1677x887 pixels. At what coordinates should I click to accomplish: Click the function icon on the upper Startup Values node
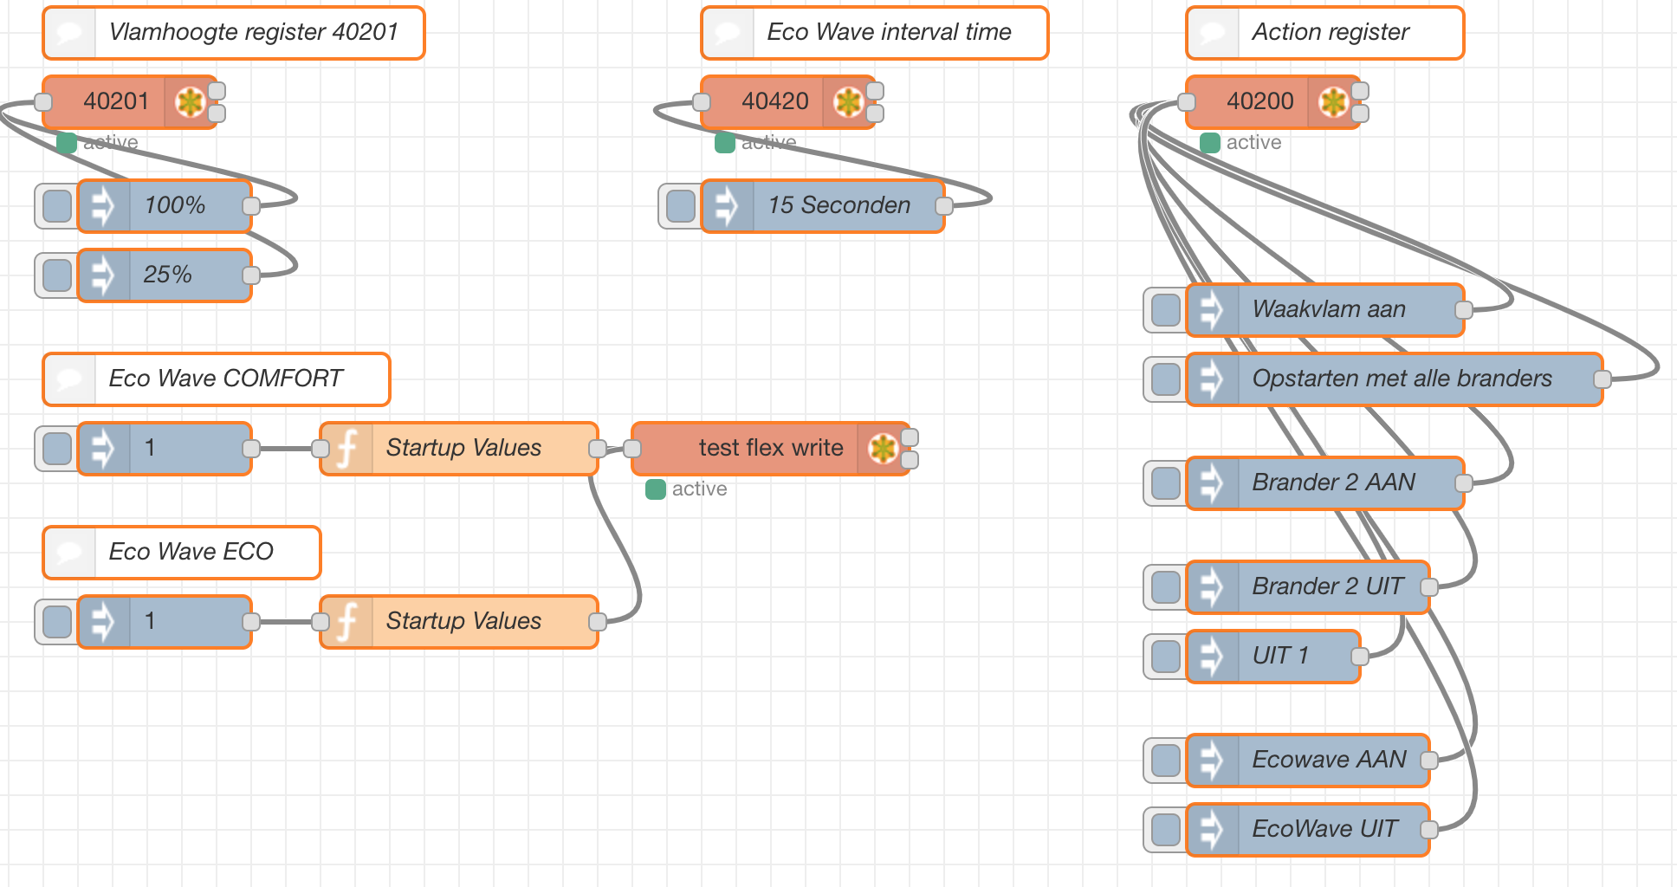coord(347,449)
